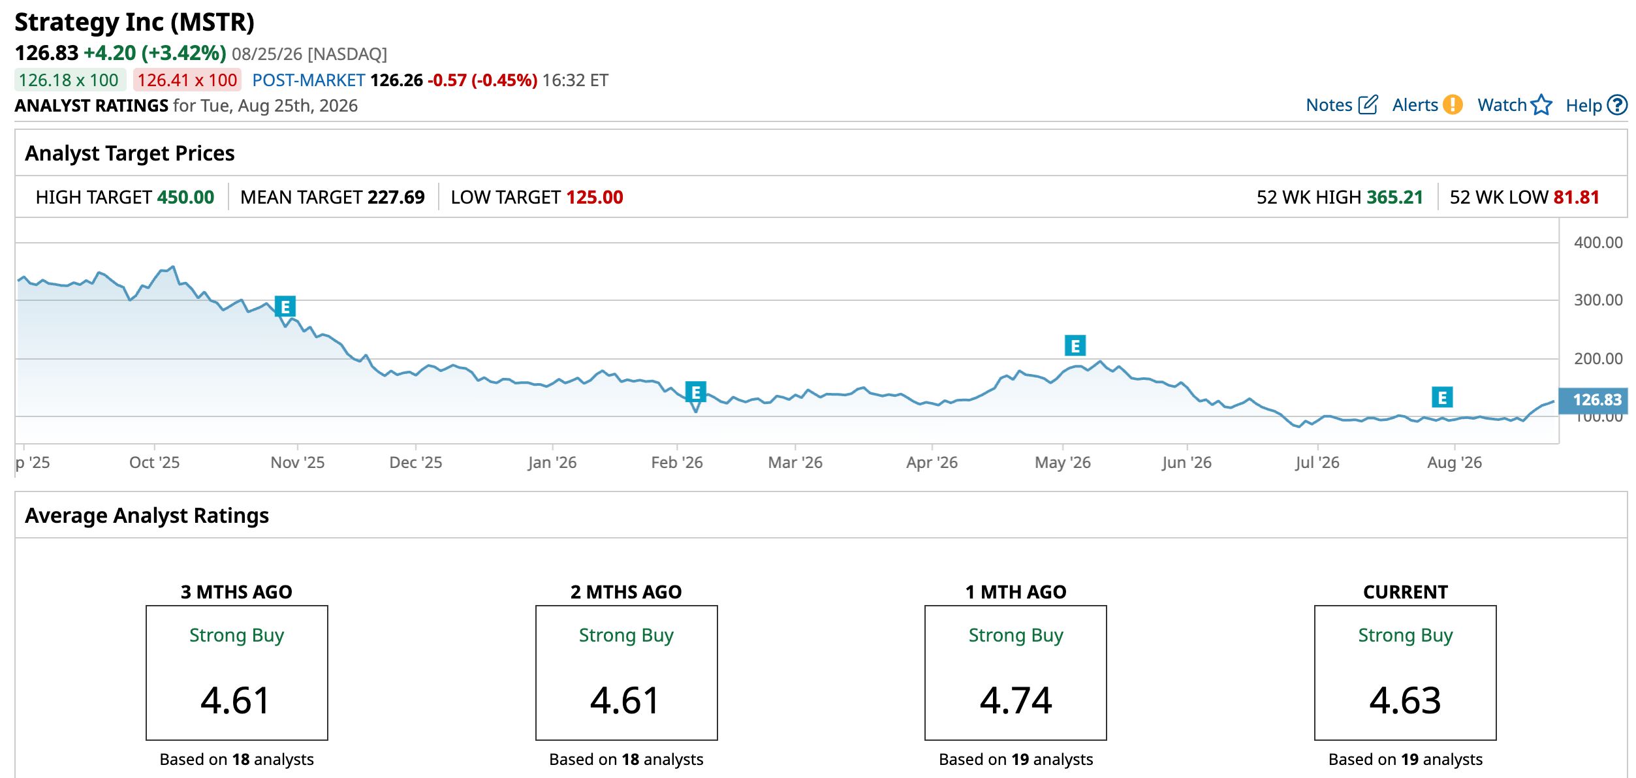Click the Oct '25 x-axis label
Screen dimensions: 1636x778
pos(154,463)
